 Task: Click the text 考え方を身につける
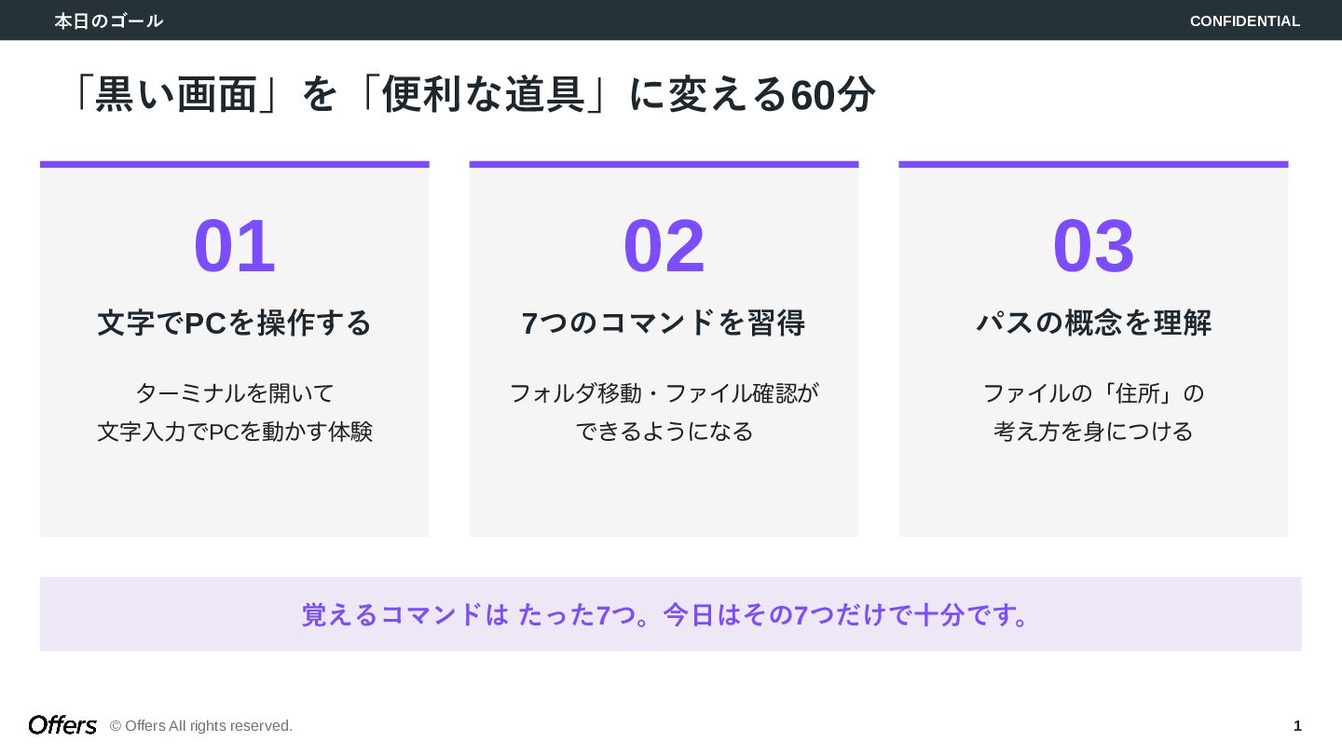click(1093, 432)
